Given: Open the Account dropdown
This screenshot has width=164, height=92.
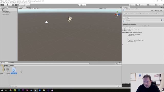Looking at the screenshot, I should coord(143,5).
